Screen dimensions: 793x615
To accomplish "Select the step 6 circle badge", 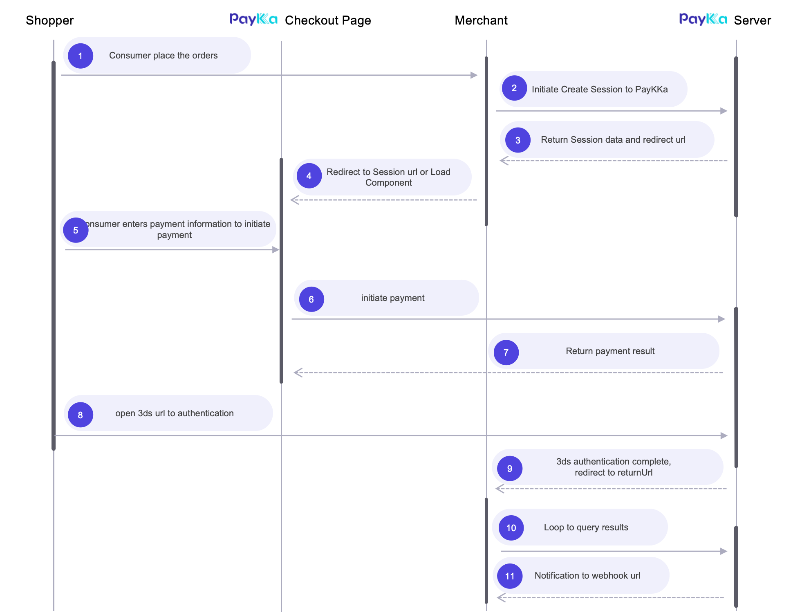I will (x=311, y=299).
